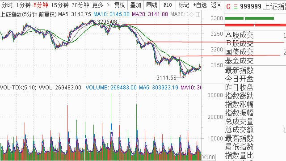Click the 3200 price axis label
The image size is (286, 161).
pos(217,50)
